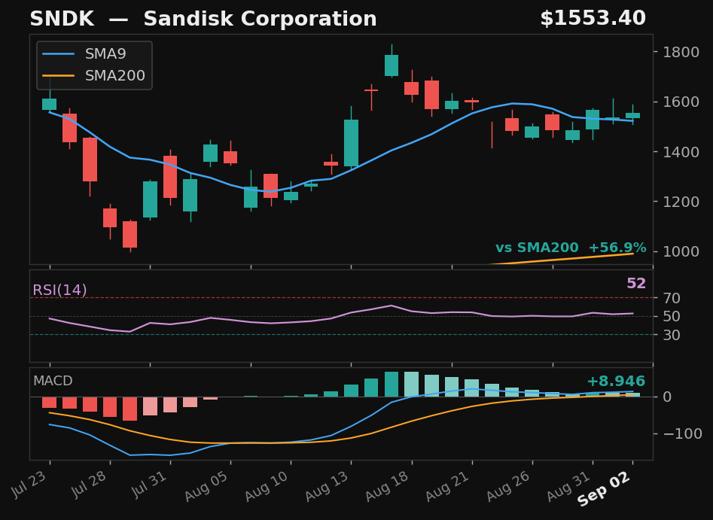The width and height of the screenshot is (713, 520).
Task: Select the SMA9 legend label
Action: tap(105, 54)
